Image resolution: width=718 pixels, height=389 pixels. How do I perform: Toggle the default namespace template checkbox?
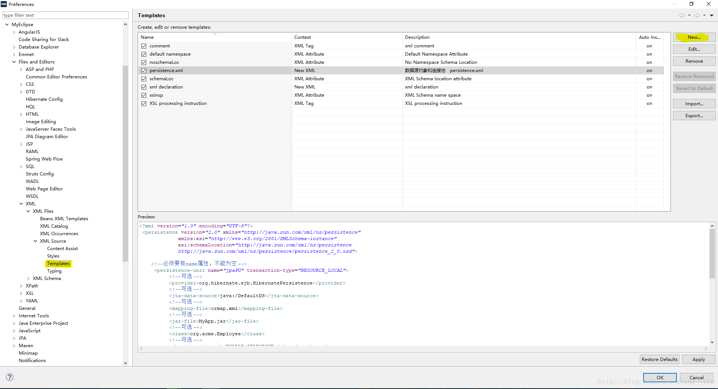pyautogui.click(x=144, y=54)
